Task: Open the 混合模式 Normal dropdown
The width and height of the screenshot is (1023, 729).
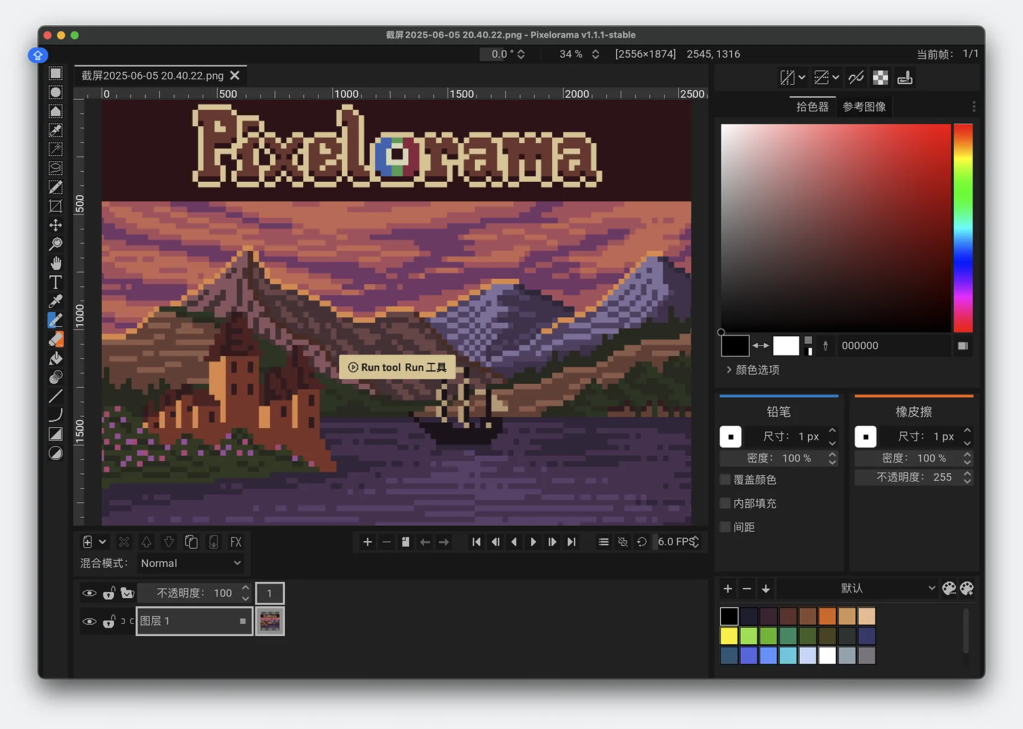Action: tap(191, 563)
